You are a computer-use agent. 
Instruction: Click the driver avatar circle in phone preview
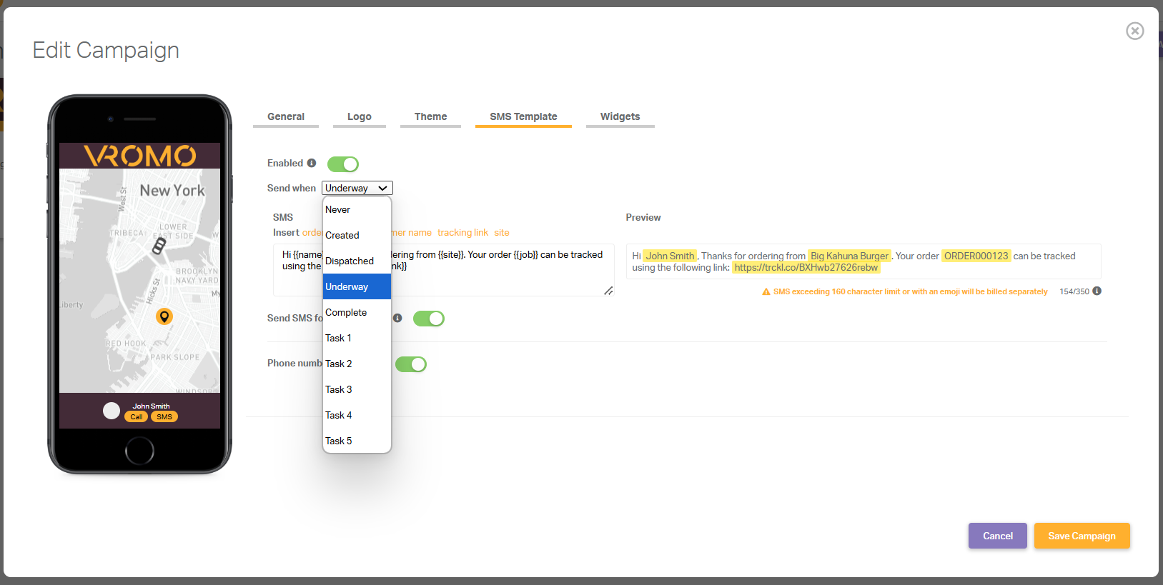(112, 411)
